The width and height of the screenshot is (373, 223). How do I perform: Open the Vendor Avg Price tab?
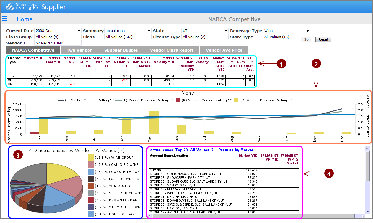(x=224, y=50)
